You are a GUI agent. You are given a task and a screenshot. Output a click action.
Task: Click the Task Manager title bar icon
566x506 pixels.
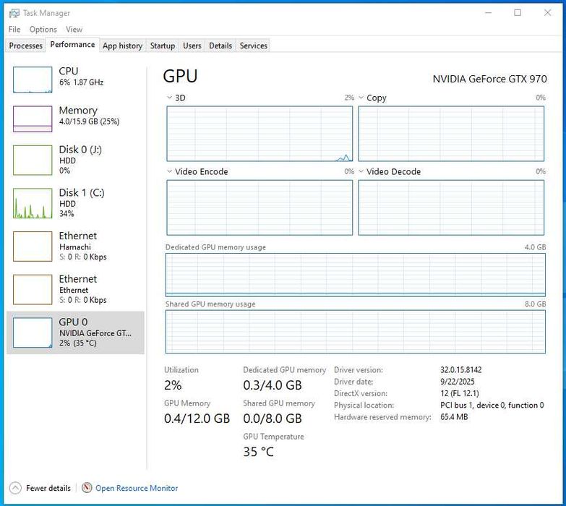tap(14, 13)
